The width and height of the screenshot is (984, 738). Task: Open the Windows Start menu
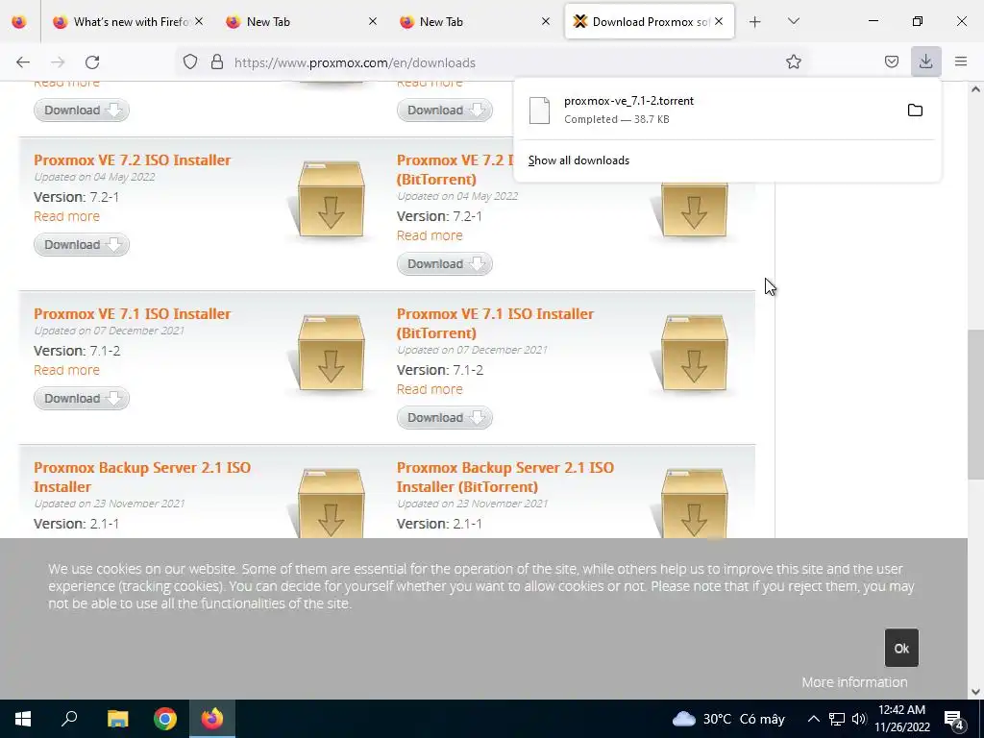tap(23, 719)
